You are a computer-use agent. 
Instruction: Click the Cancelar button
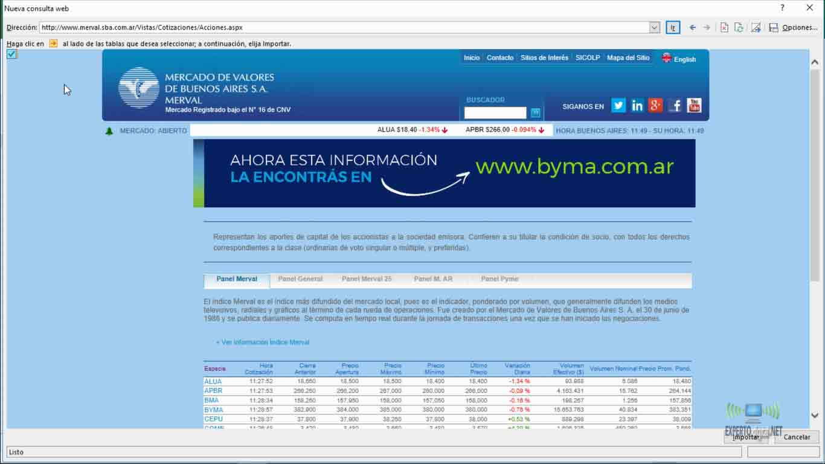(x=797, y=437)
